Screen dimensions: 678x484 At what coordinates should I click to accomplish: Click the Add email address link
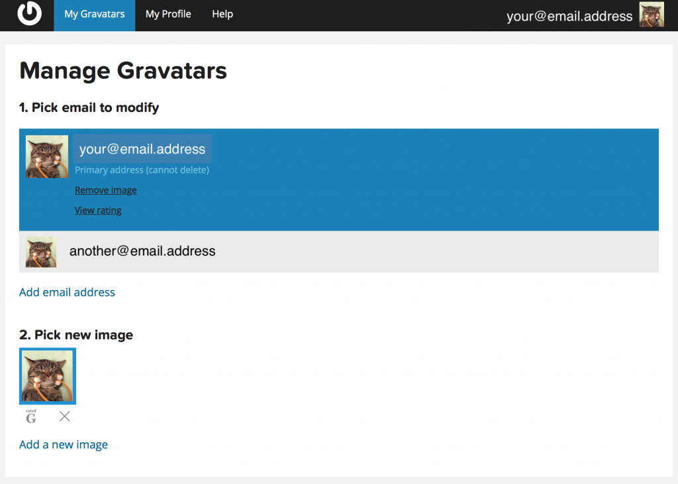pyautogui.click(x=67, y=293)
